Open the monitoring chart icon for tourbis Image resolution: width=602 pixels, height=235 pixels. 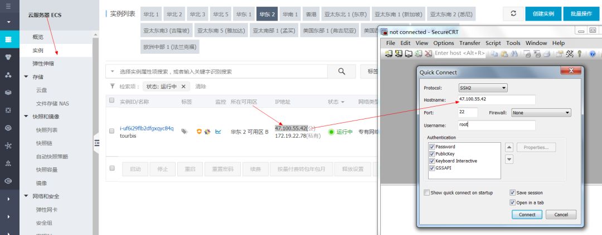pyautogui.click(x=218, y=131)
